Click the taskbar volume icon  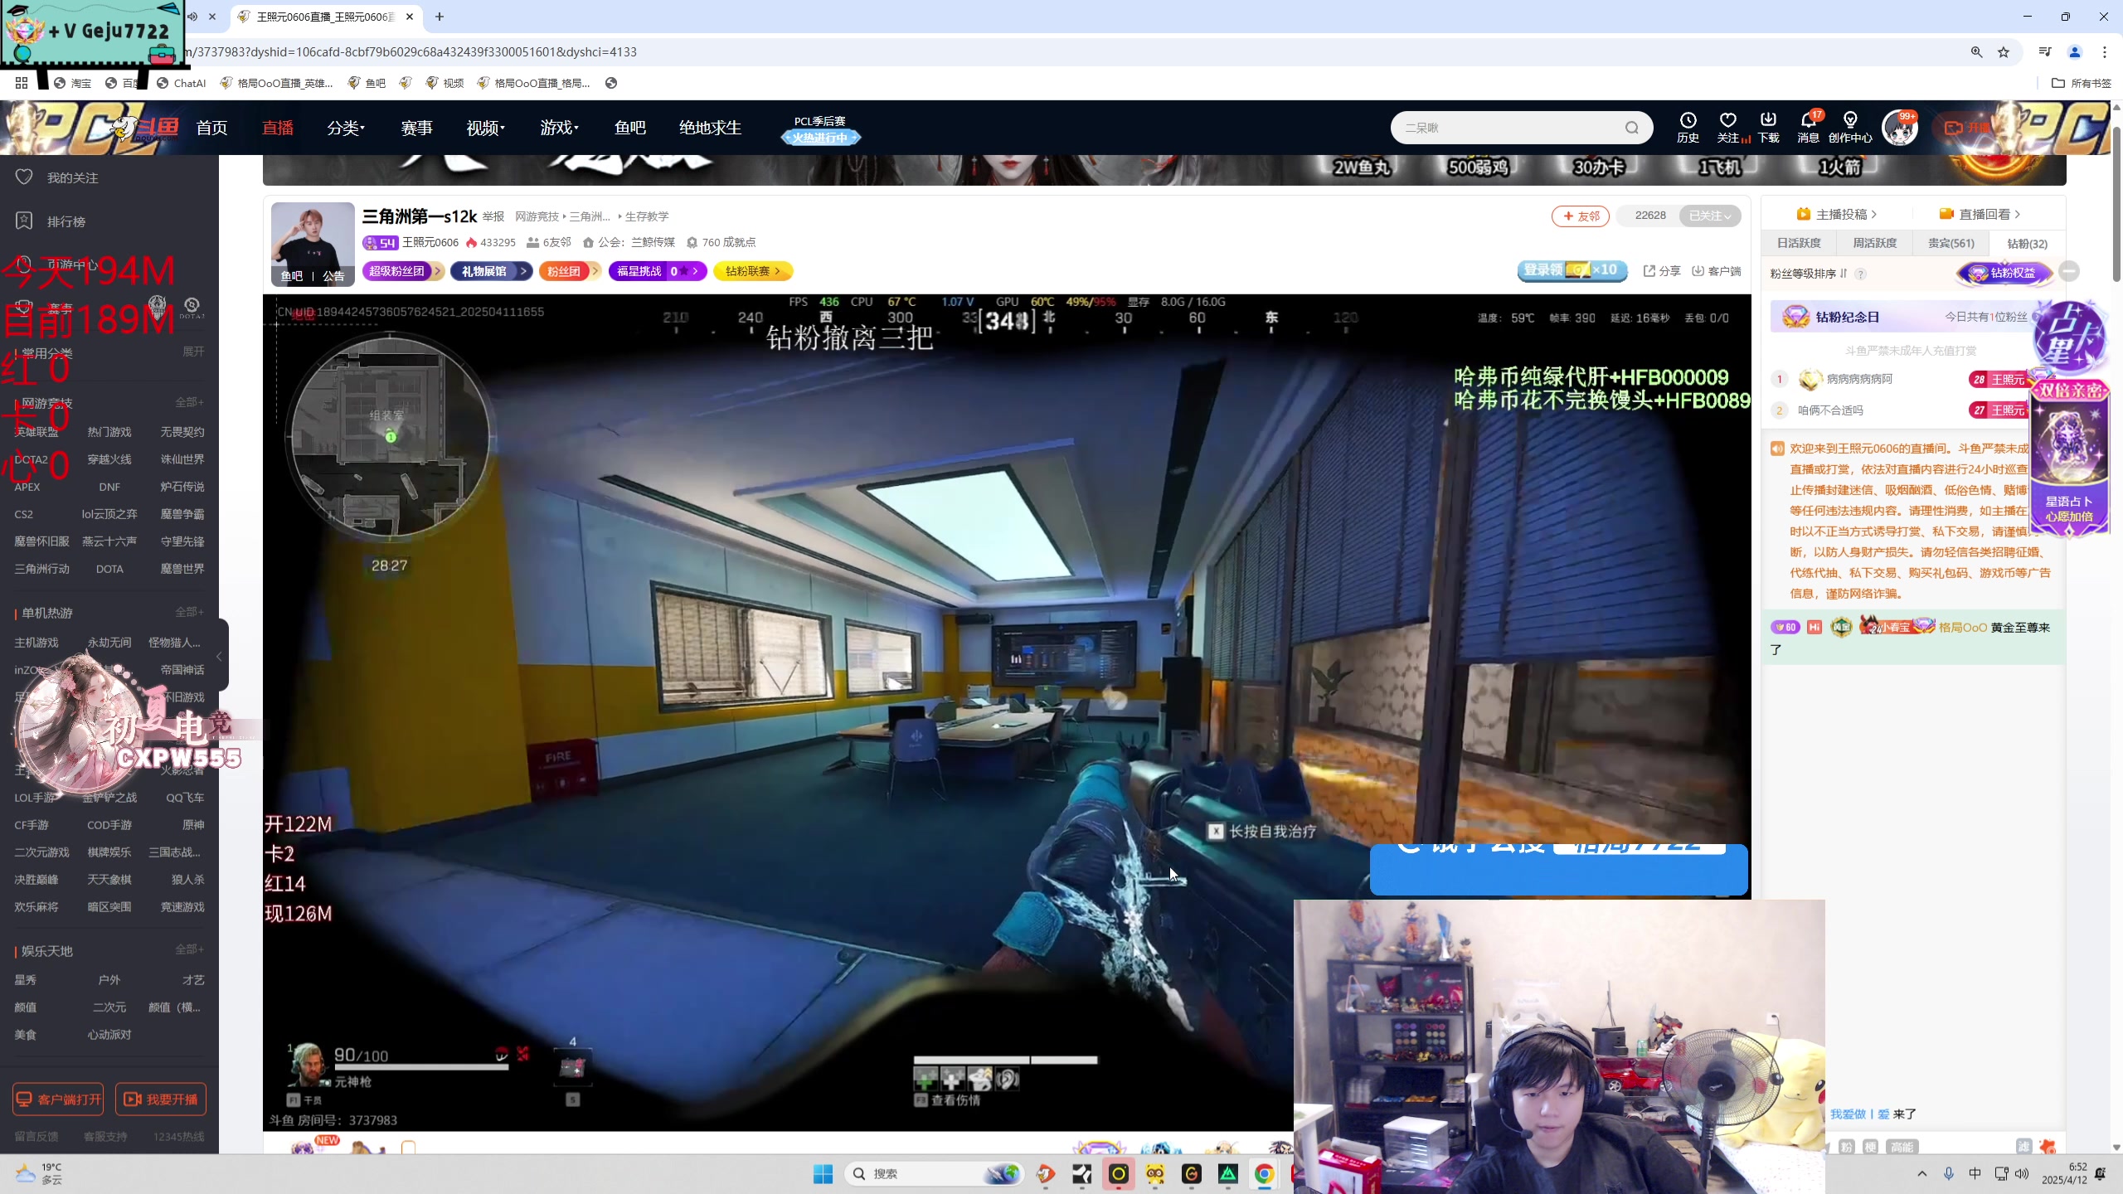2022,1173
